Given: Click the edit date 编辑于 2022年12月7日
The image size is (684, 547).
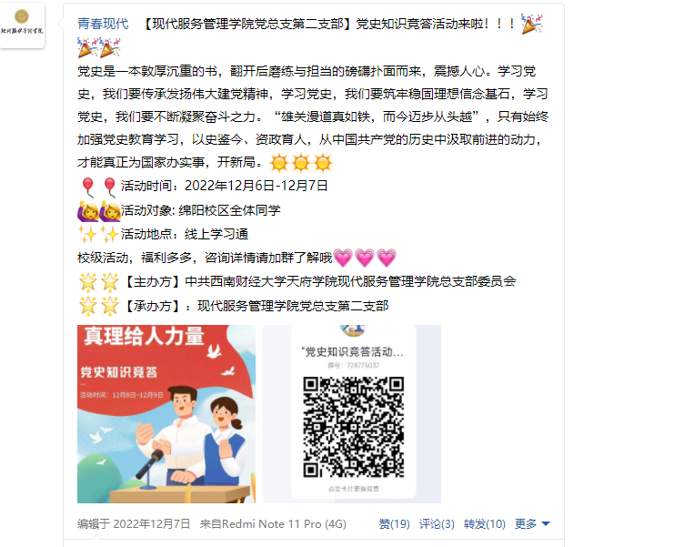Looking at the screenshot, I should (x=134, y=524).
